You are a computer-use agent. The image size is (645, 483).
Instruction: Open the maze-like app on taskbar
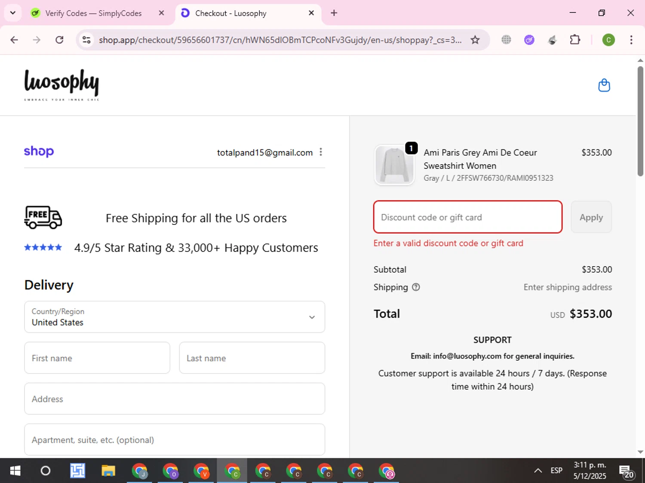coord(77,471)
